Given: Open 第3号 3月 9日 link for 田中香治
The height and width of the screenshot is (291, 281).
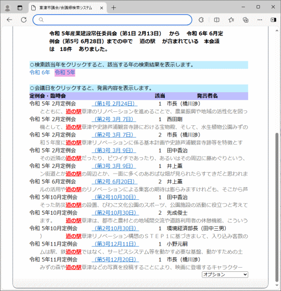Looking at the screenshot, I should tap(114, 150).
